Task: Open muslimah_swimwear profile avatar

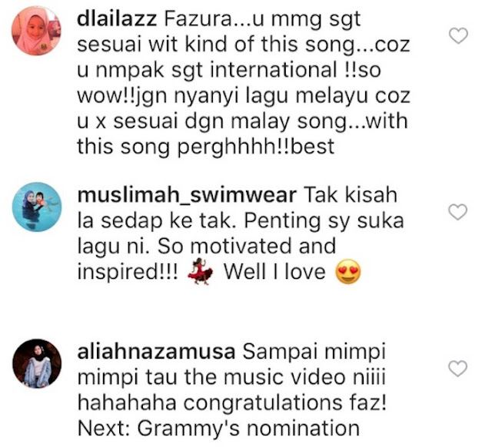Action: [37, 207]
